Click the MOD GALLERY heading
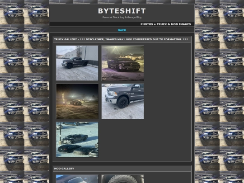This screenshot has width=244, height=183. tap(64, 169)
